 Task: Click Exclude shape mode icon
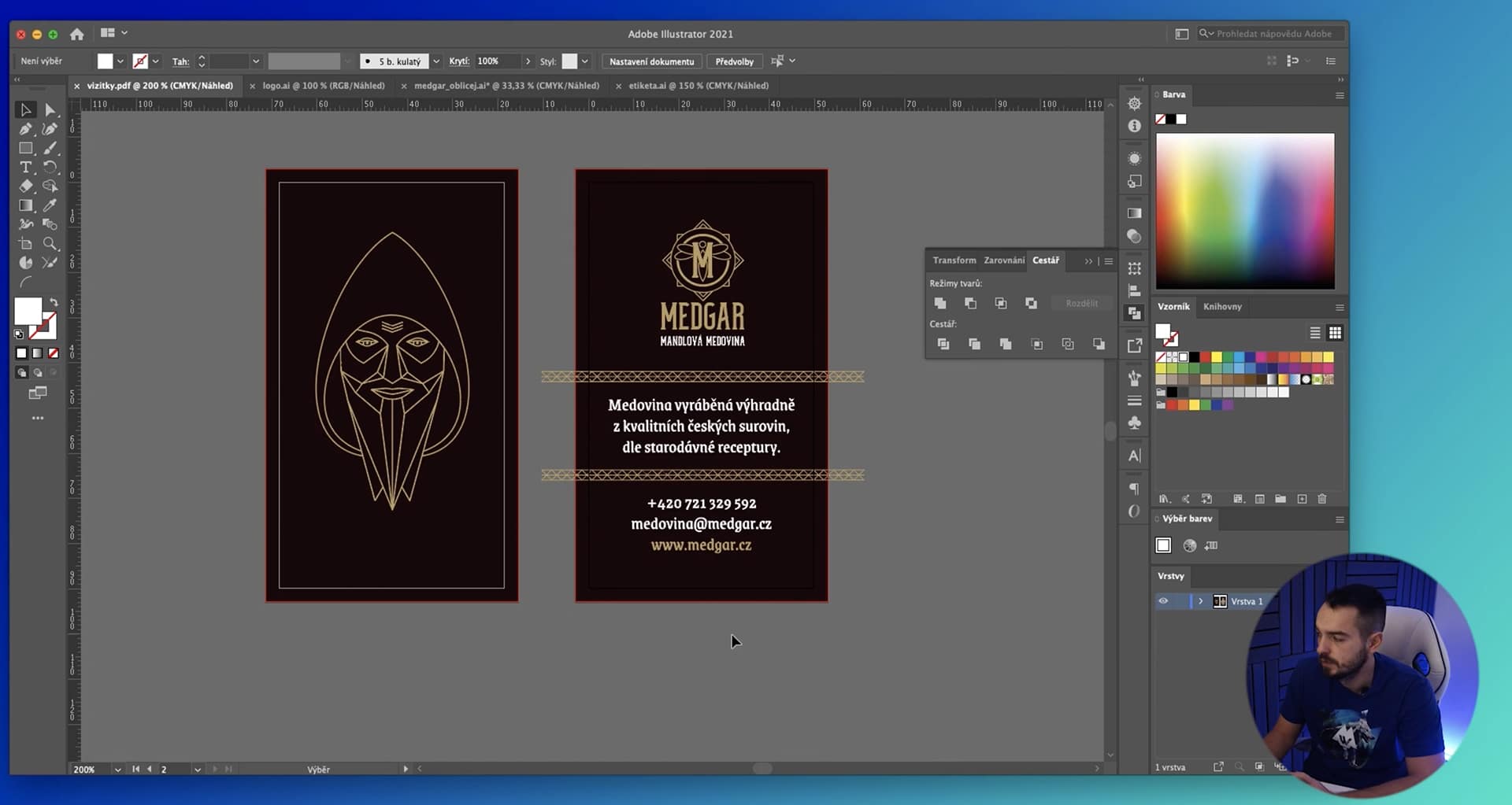coord(1032,303)
